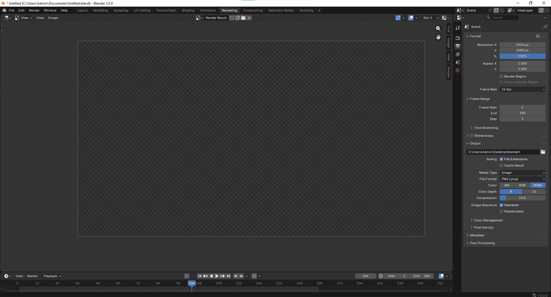
Task: Play animation forward in timeline
Action: 217,276
